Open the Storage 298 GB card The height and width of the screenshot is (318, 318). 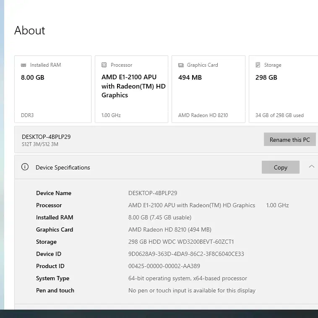point(283,89)
